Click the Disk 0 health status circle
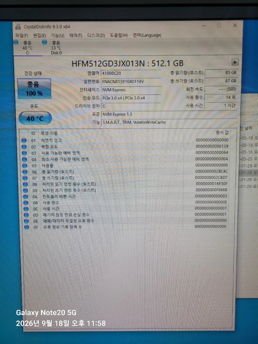The image size is (258, 344). [x=44, y=42]
